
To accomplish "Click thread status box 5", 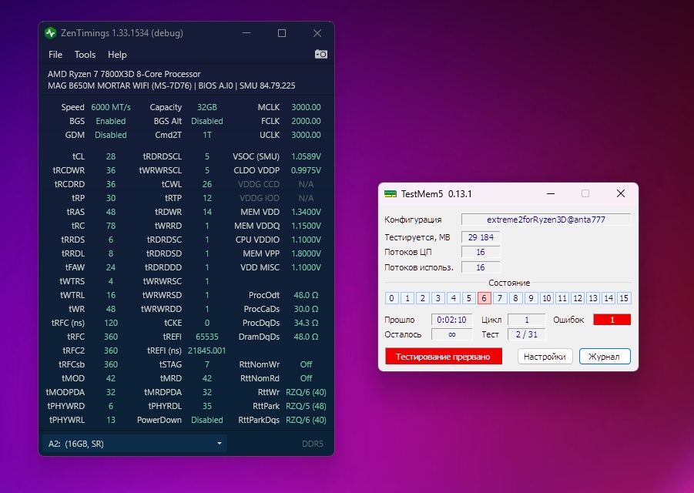I will pos(469,298).
